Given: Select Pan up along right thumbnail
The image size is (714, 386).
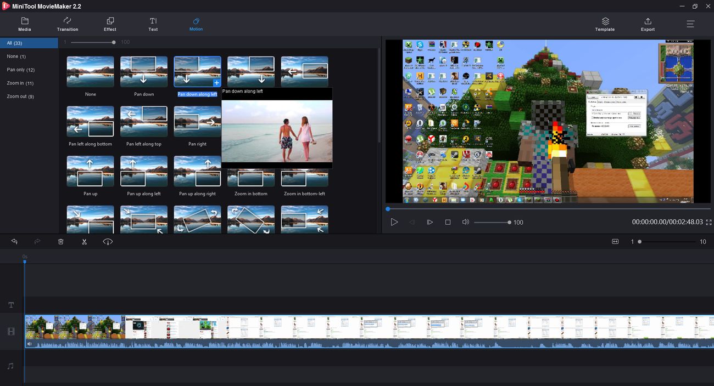Looking at the screenshot, I should [198, 171].
